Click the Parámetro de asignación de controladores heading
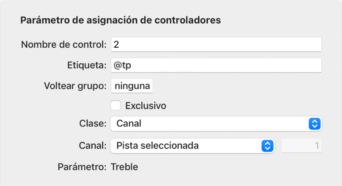The image size is (342, 186). coord(121,20)
